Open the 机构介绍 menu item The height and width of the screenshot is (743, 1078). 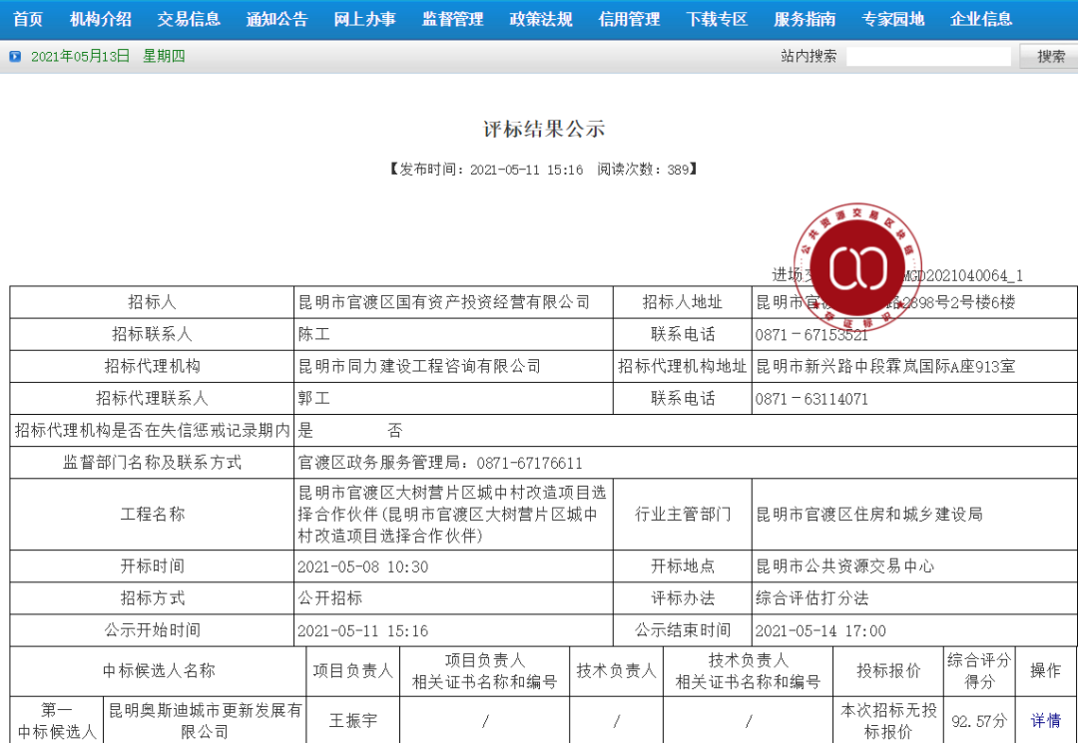[101, 19]
